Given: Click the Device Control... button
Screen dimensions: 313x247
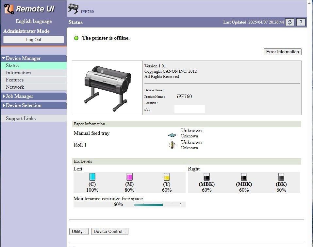Looking at the screenshot, I should [109, 231].
